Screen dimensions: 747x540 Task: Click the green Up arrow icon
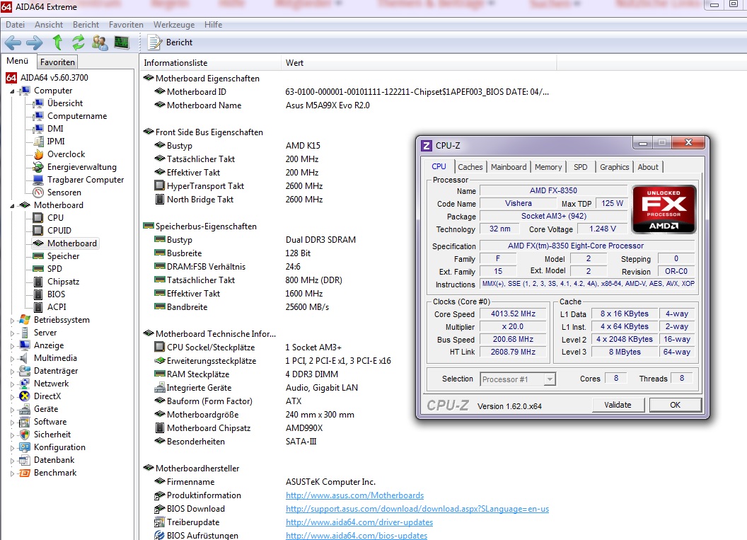[57, 42]
